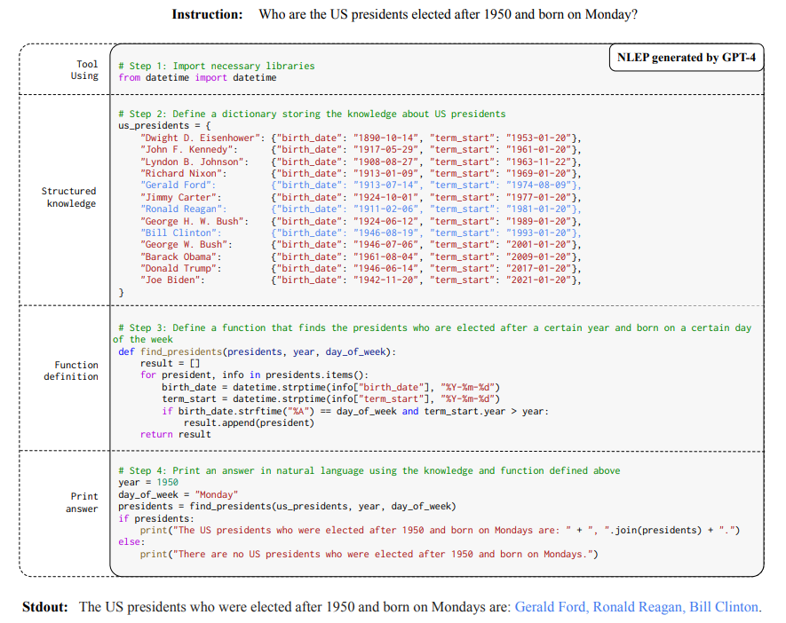The image size is (786, 623).
Task: Click the 'Stdout:' label at bottom
Action: coord(45,607)
